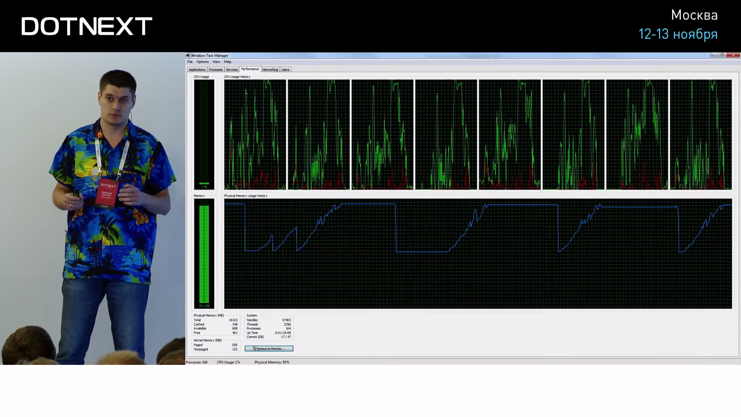741x417 pixels.
Task: Minimize the Task Manager window
Action: click(x=714, y=55)
